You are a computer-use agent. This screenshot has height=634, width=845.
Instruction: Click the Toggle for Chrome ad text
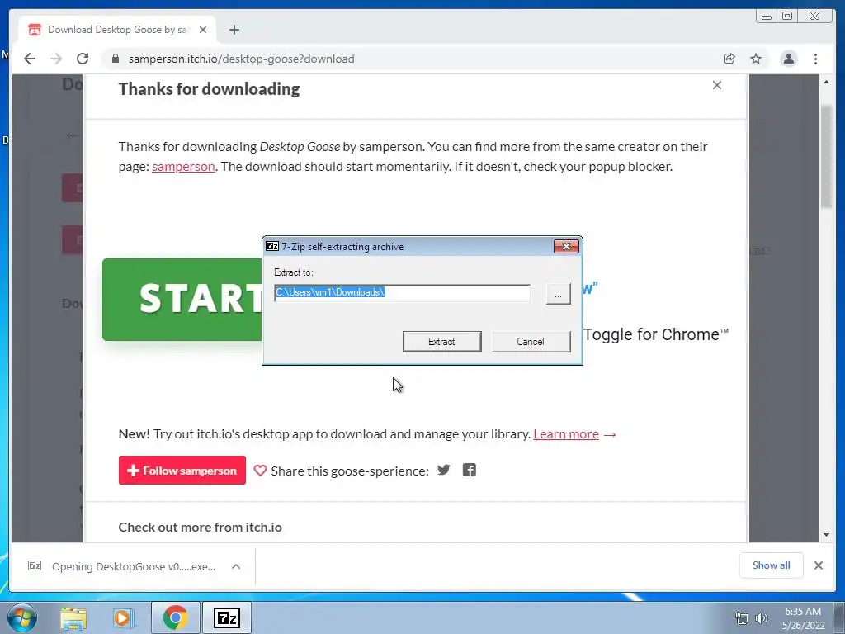(x=656, y=334)
